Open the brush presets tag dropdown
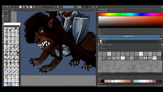Screen dimensions: 163x92 click(x=8, y=26)
